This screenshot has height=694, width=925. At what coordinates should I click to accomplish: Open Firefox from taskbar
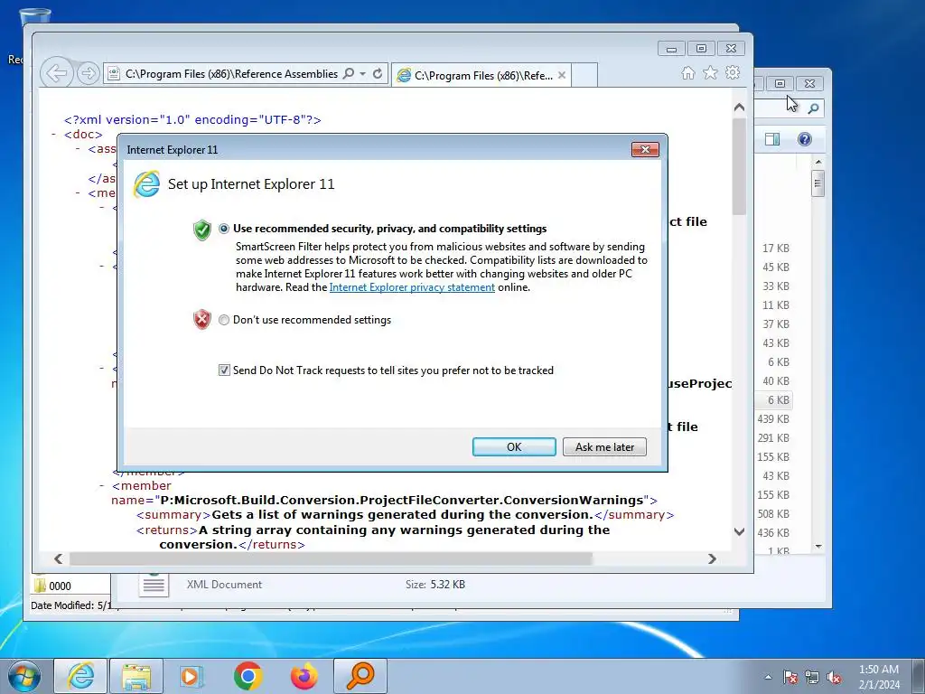click(x=304, y=676)
